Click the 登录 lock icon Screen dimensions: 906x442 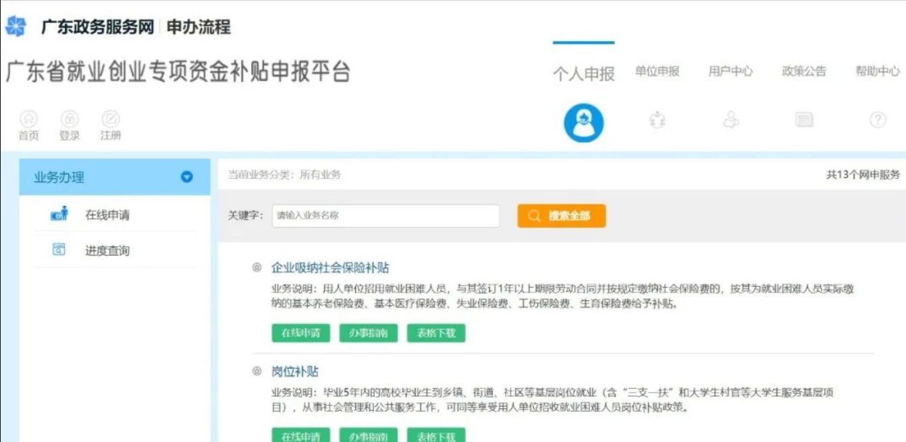[70, 119]
